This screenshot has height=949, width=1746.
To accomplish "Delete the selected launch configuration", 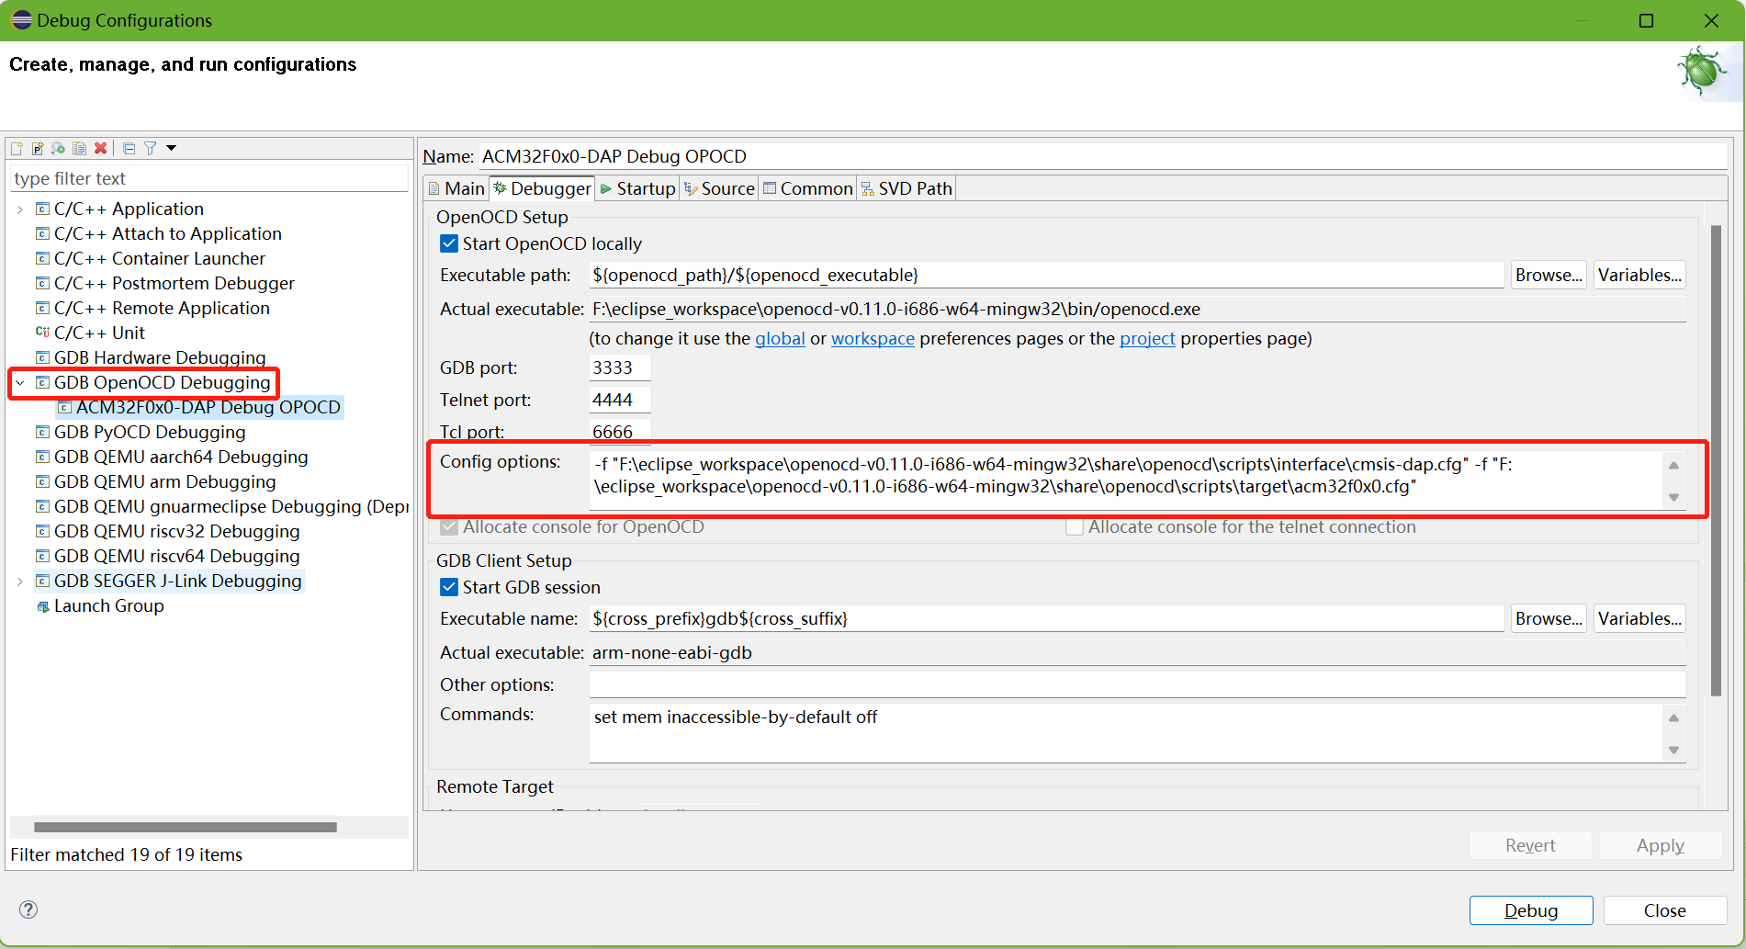I will (x=101, y=148).
